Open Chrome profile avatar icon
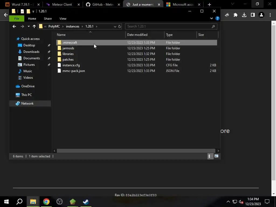276x207 pixels. (x=261, y=15)
